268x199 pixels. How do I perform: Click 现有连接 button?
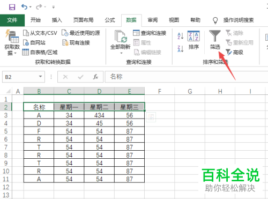[76, 43]
